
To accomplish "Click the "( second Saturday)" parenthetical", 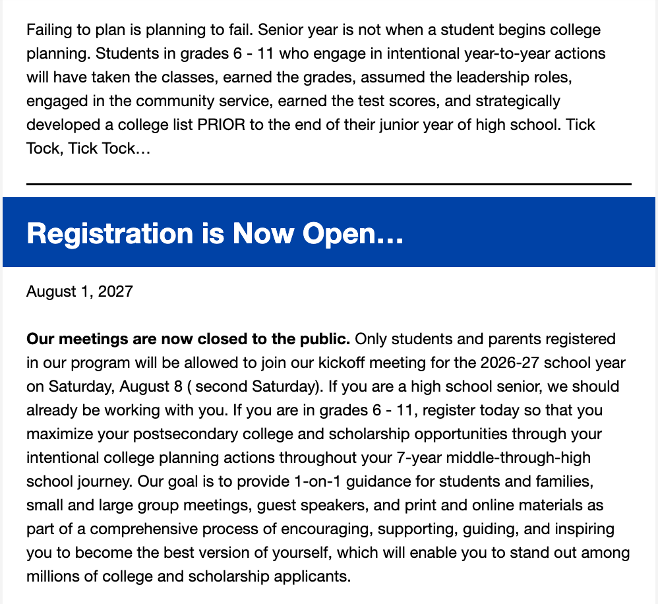I will [x=254, y=386].
